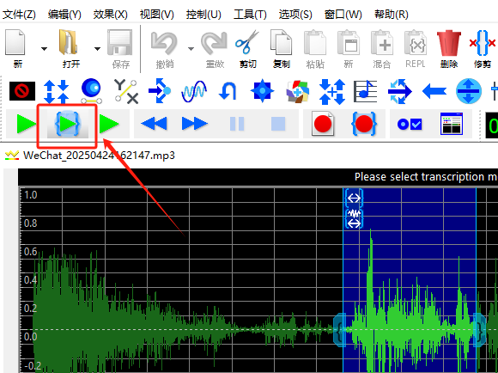Click the blue sphere effect icon
The width and height of the screenshot is (498, 373).
pos(91,91)
